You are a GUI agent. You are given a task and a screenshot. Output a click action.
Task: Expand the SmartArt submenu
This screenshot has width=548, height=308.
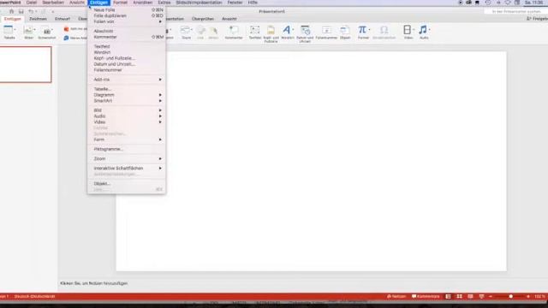127,101
